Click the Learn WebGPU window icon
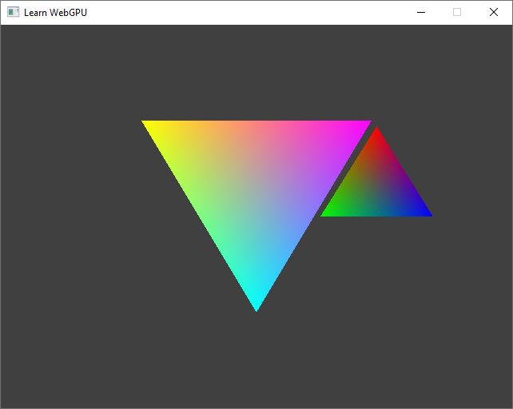513x409 pixels. 13,12
